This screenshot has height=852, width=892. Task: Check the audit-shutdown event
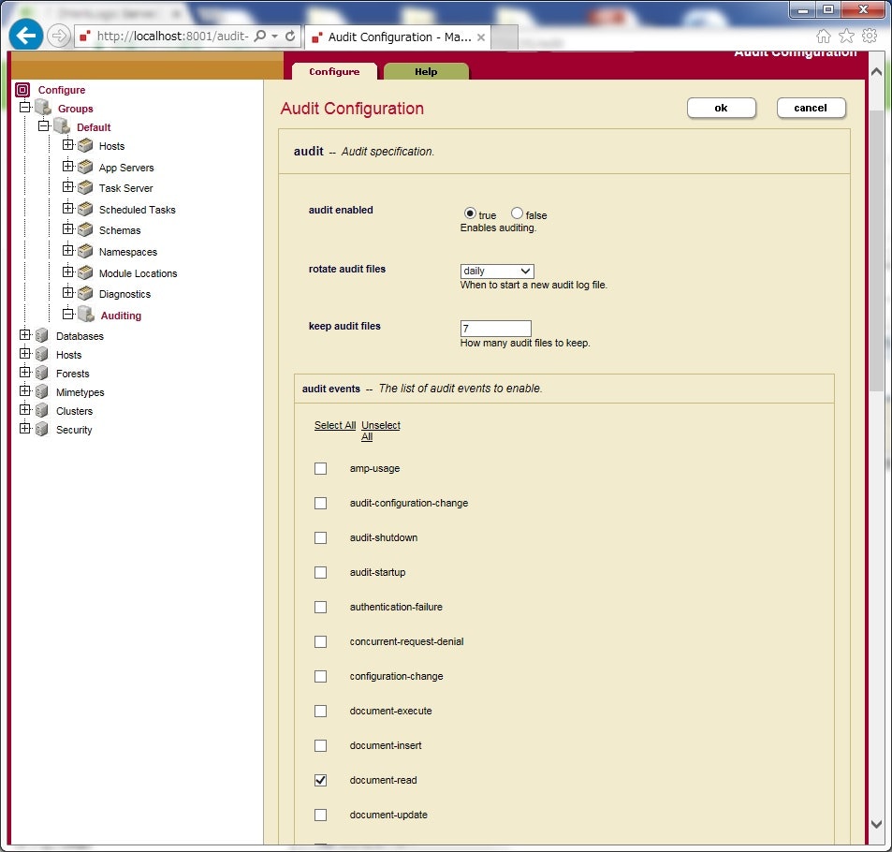[320, 537]
